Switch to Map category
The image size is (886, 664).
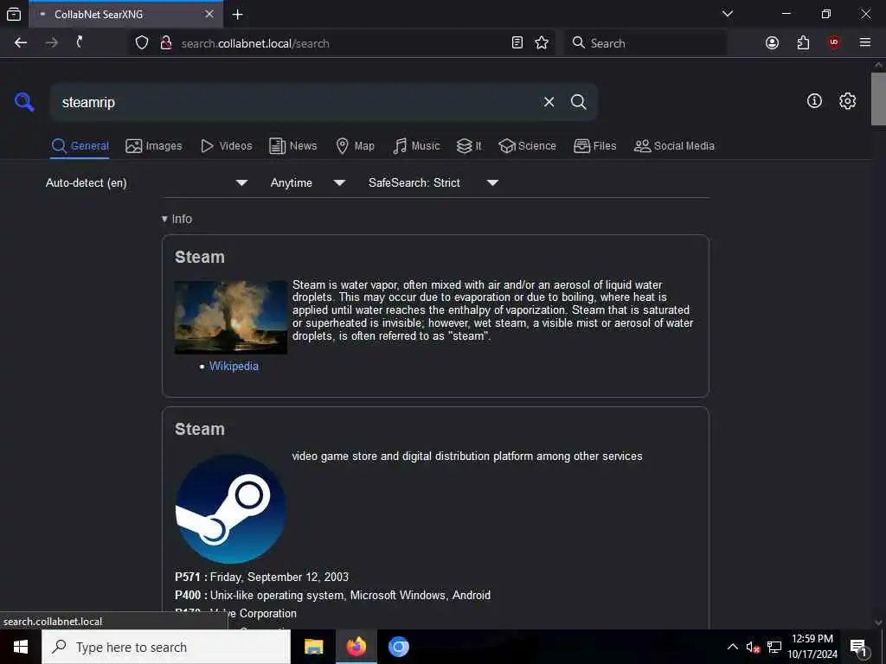(x=356, y=145)
